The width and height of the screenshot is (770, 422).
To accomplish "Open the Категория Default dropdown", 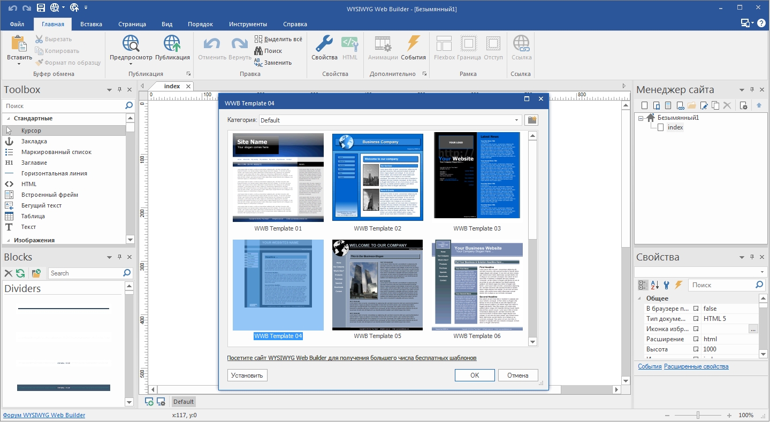I will click(390, 120).
